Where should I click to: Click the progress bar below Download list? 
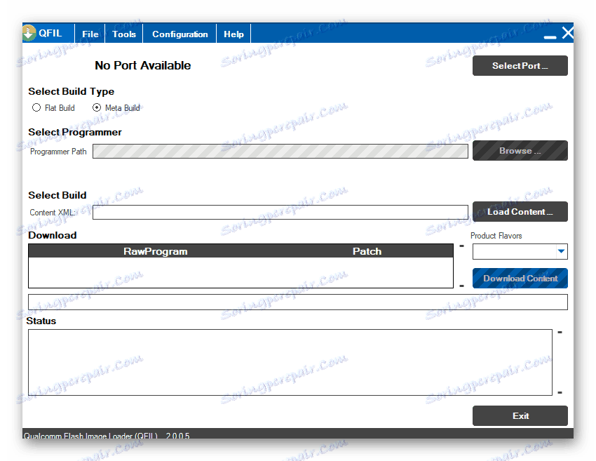297,302
